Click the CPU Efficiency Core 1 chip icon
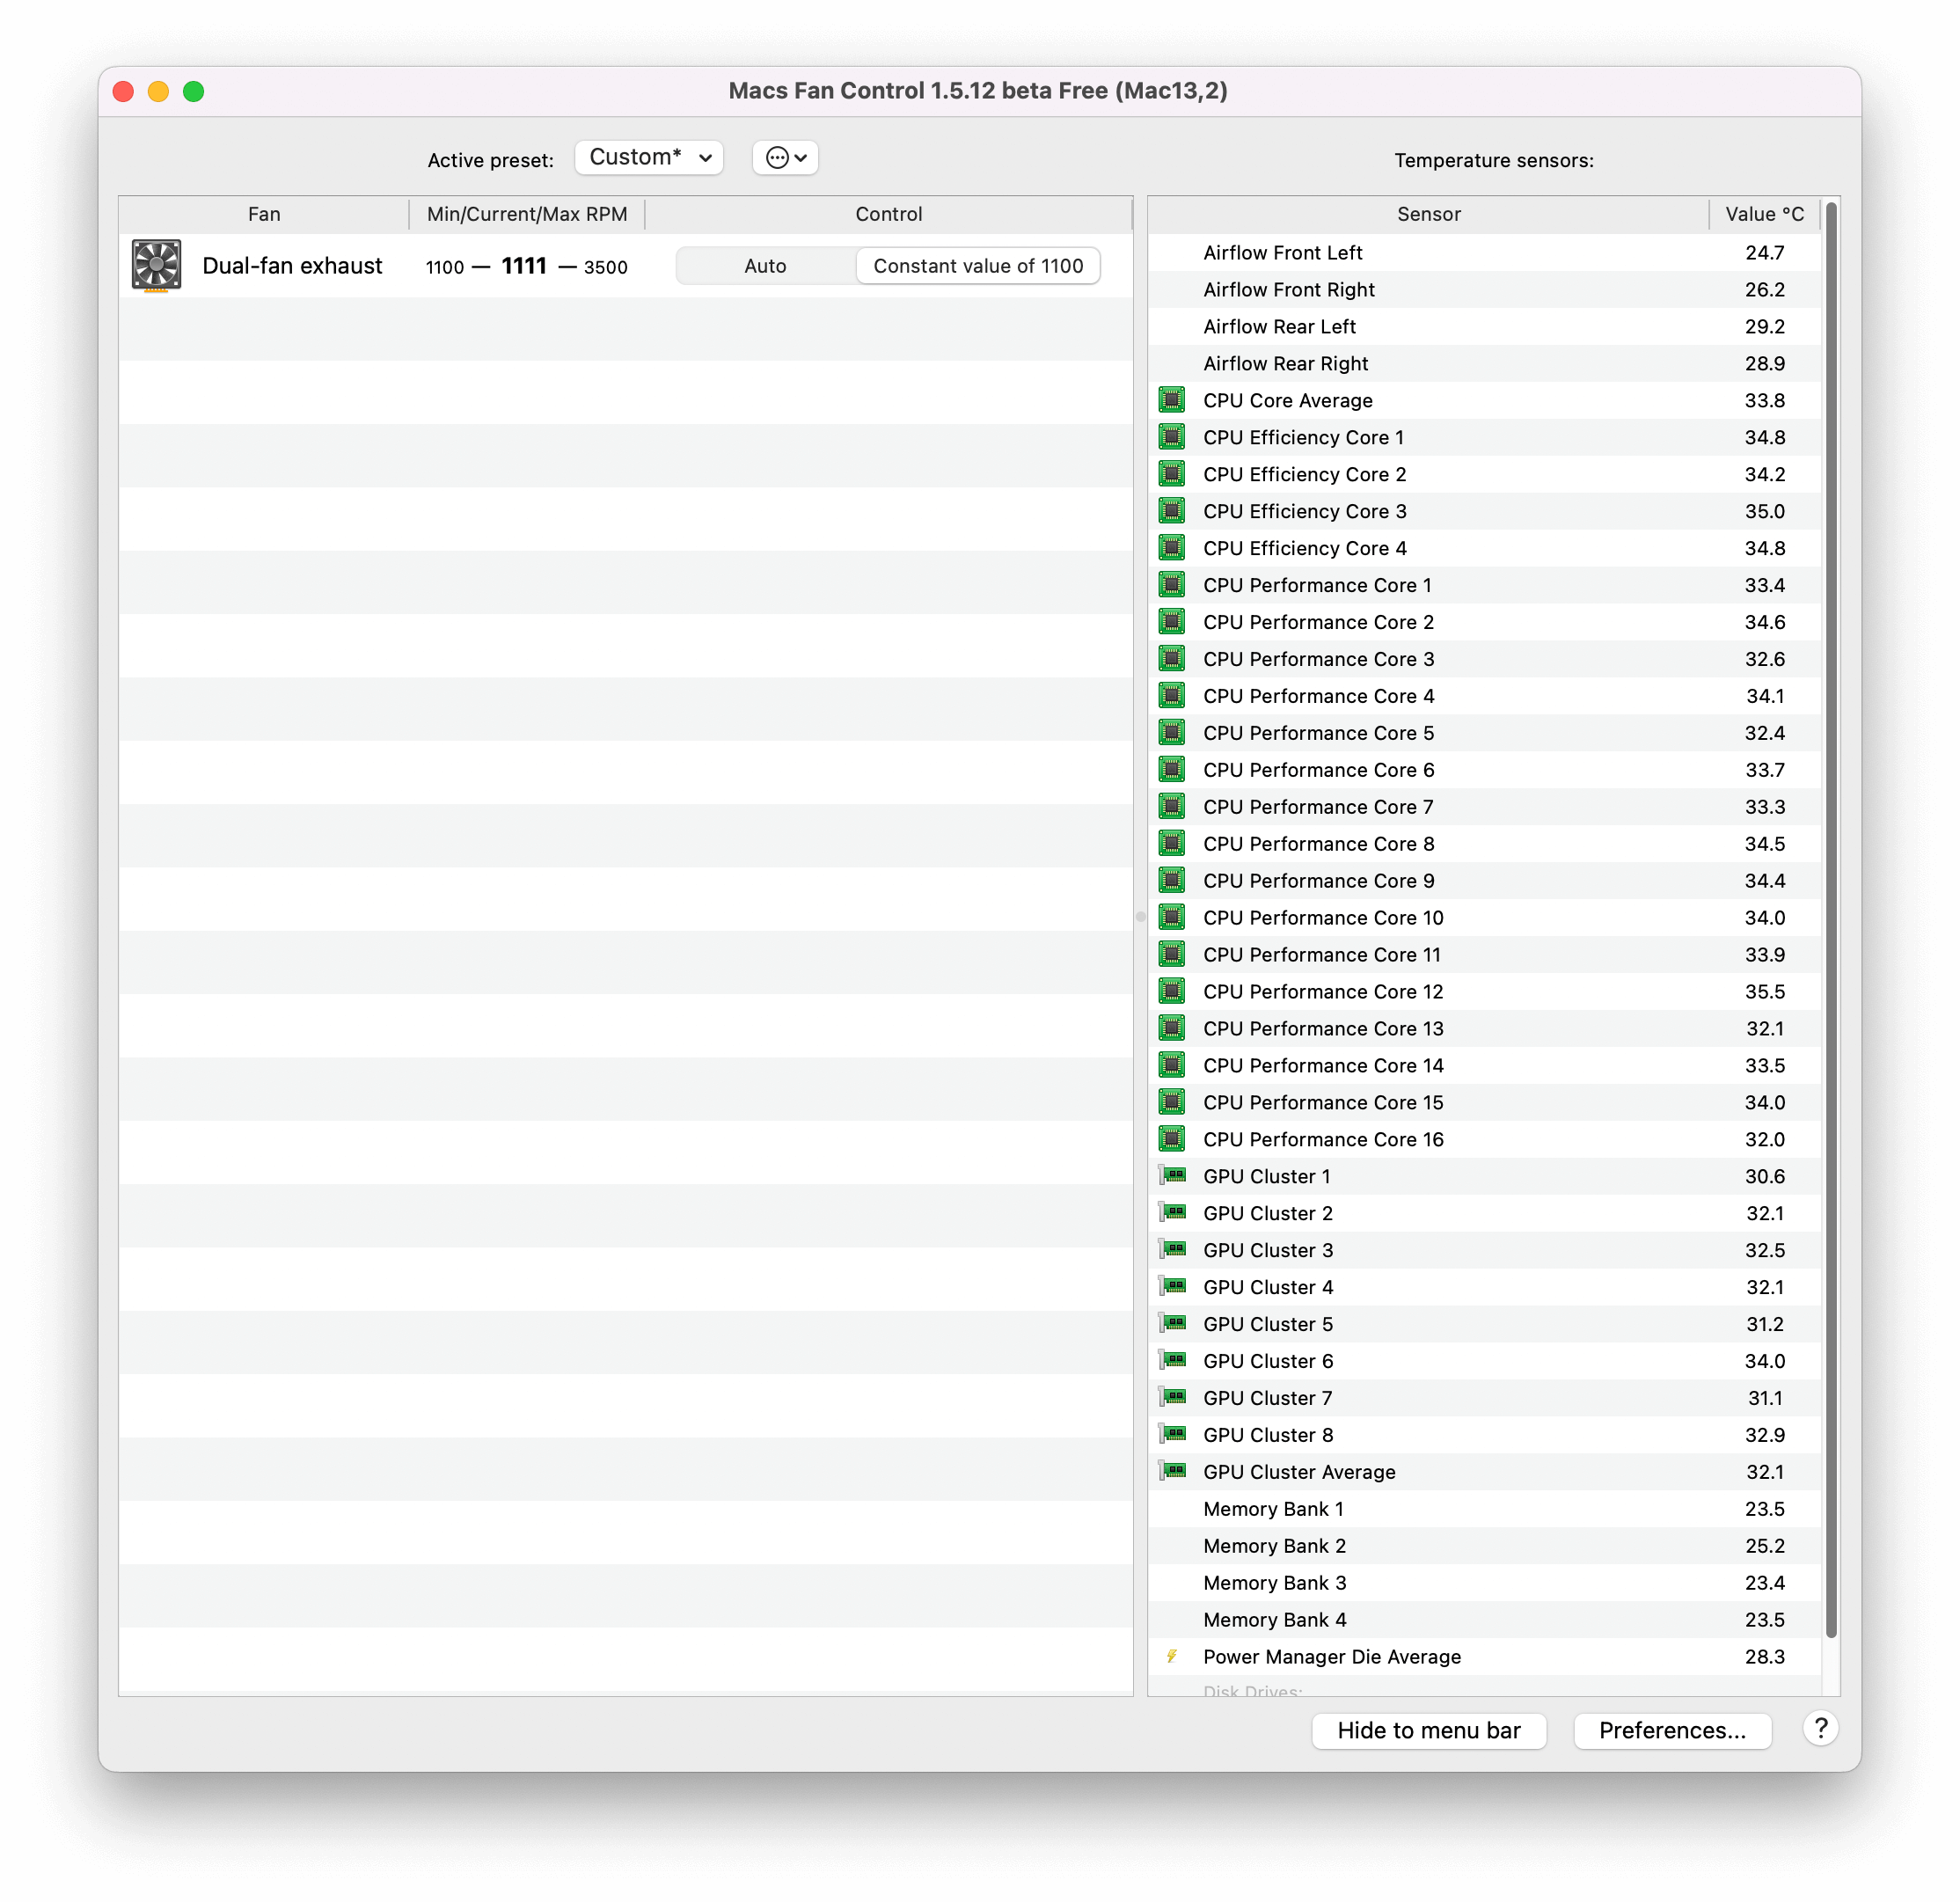The width and height of the screenshot is (1960, 1902). coord(1172,437)
